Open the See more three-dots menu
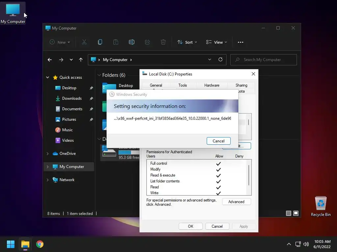Image resolution: width=337 pixels, height=252 pixels. coord(241,42)
